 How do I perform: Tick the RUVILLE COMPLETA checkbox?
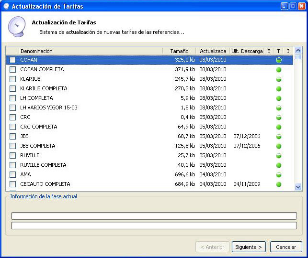click(13, 165)
